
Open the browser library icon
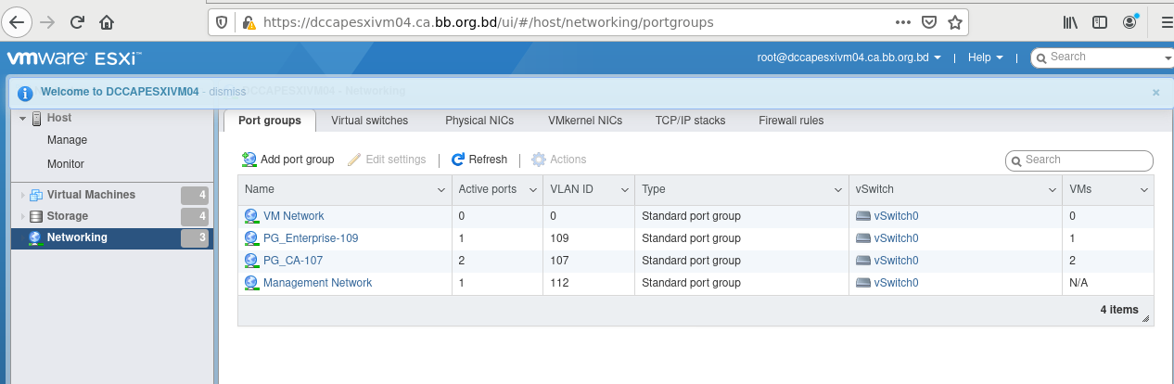pos(1069,21)
